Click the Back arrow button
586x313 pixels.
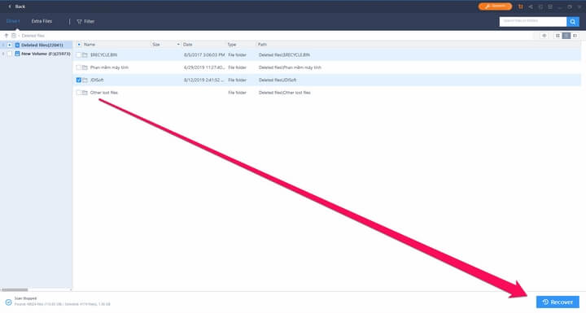click(x=10, y=7)
